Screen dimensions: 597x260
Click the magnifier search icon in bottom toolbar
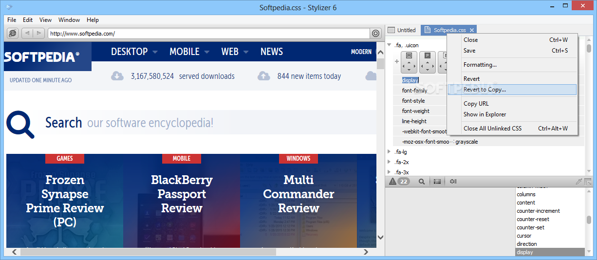pyautogui.click(x=422, y=182)
